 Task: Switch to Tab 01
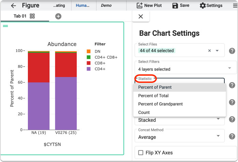pyautogui.click(x=20, y=16)
